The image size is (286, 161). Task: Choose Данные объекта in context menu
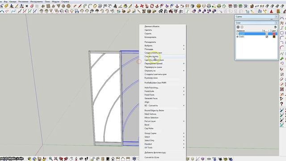click(152, 26)
